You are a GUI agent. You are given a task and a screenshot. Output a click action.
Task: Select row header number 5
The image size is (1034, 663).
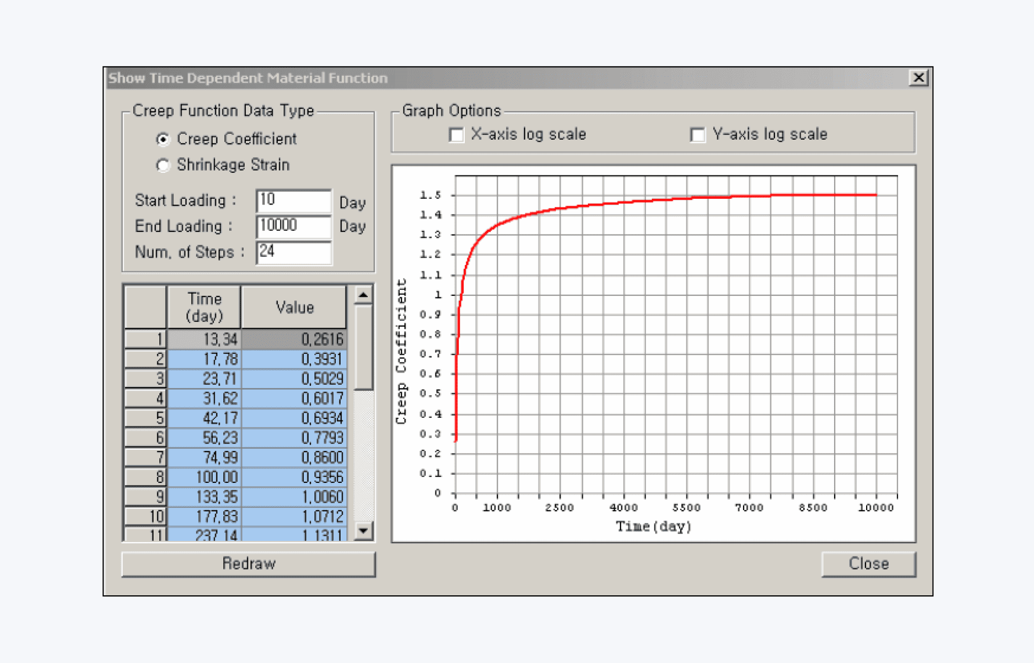coord(145,418)
